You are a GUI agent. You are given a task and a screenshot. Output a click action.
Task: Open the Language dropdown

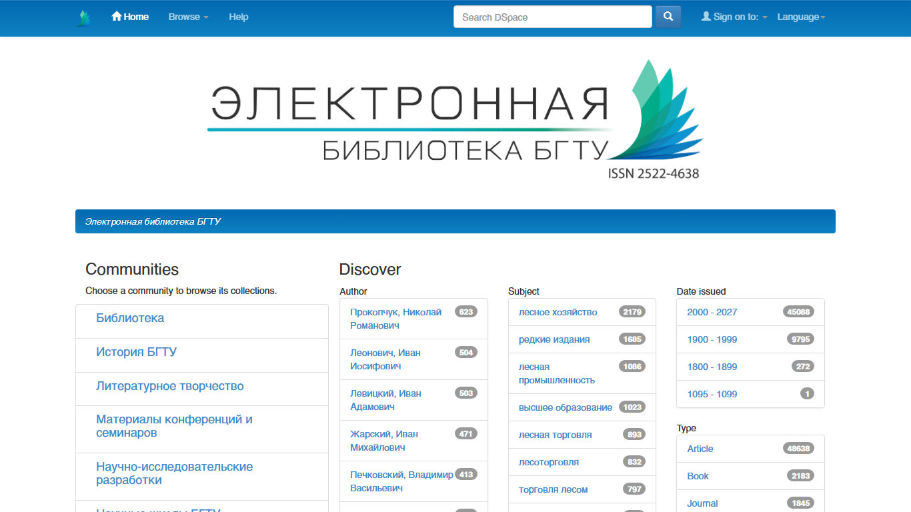click(801, 17)
